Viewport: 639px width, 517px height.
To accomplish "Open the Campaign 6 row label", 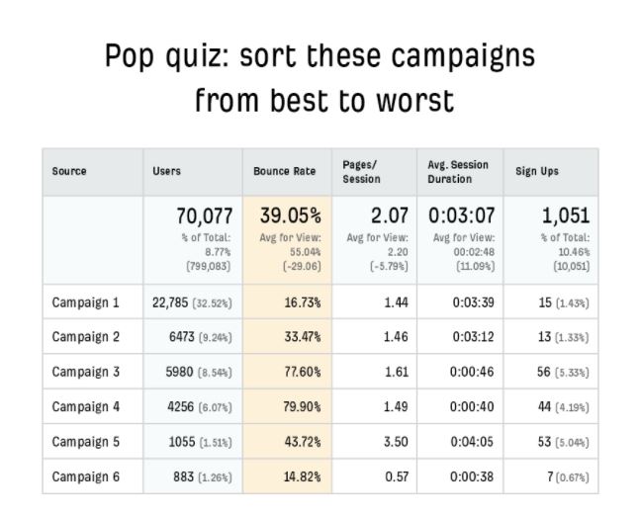I will [85, 476].
